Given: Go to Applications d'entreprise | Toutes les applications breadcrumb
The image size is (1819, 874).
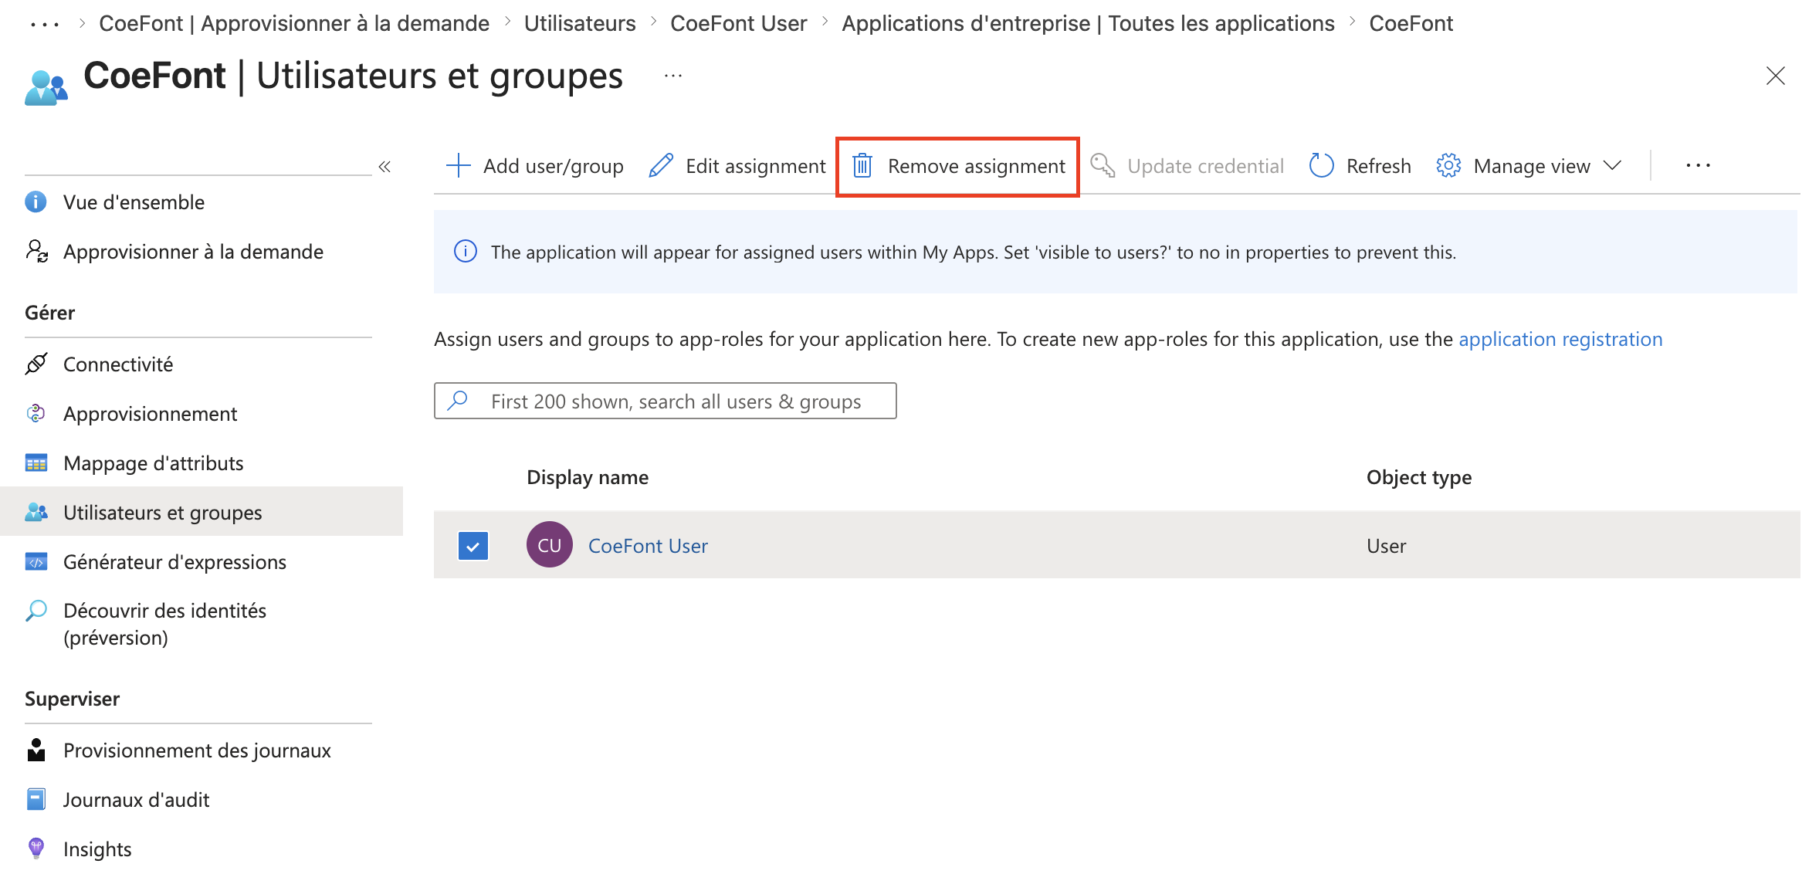Looking at the screenshot, I should pos(1088,24).
